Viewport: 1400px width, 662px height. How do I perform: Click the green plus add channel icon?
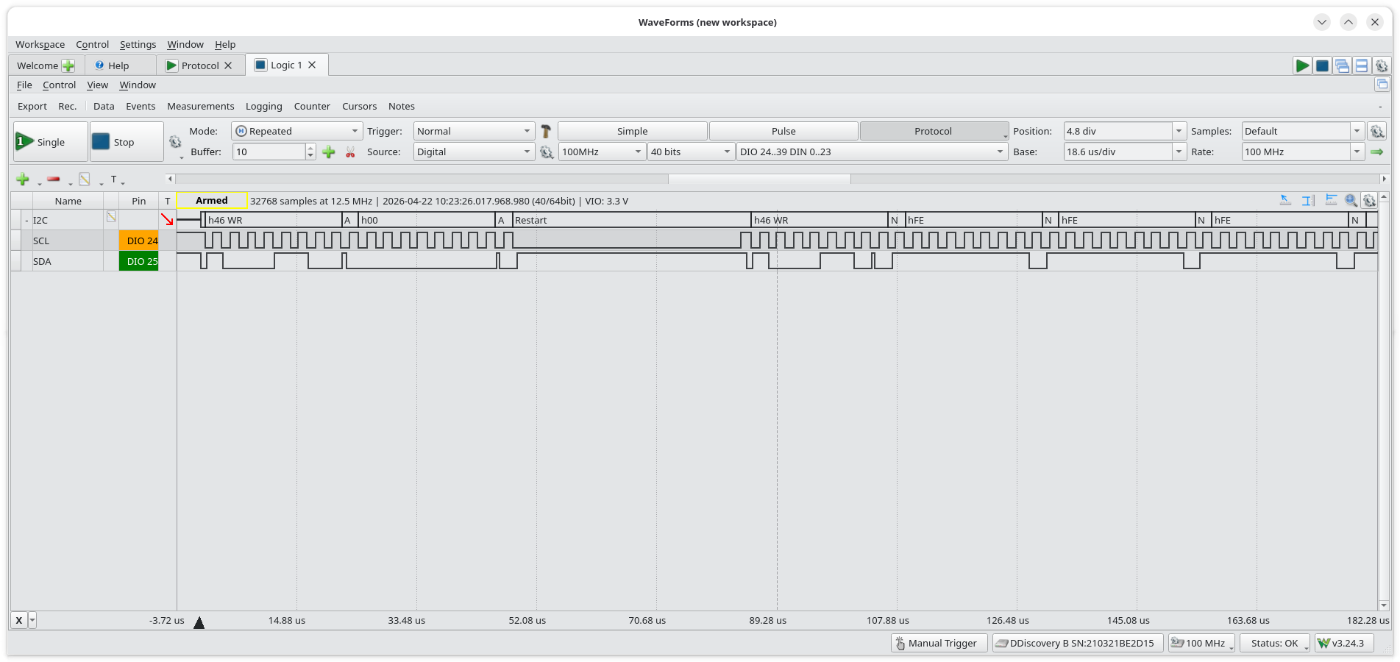click(x=23, y=179)
